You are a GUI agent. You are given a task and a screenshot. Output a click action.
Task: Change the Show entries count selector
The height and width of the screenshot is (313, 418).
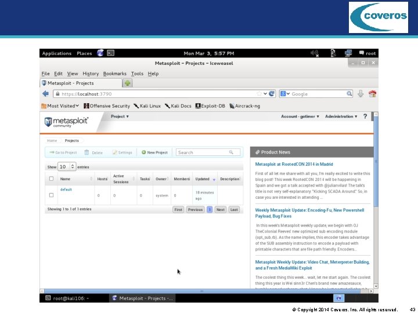[x=67, y=167]
